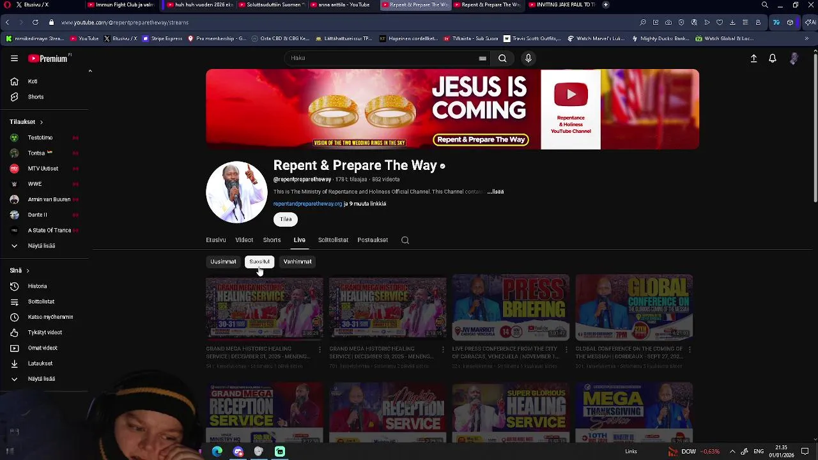This screenshot has width=818, height=460.
Task: Search within channel using magnifier icon
Action: click(x=405, y=240)
